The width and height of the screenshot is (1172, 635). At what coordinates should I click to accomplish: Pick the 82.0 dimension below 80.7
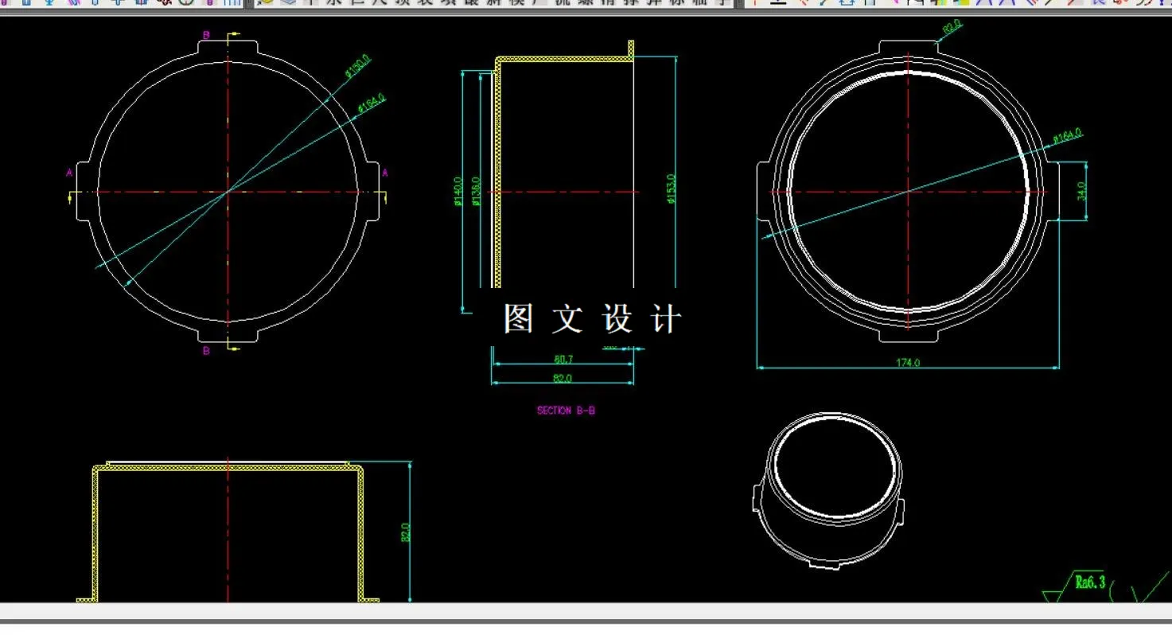click(x=563, y=378)
